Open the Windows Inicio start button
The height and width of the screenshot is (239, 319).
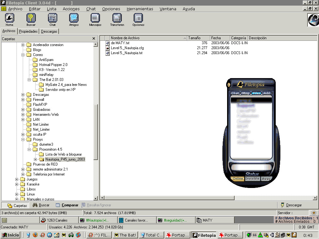(10, 235)
